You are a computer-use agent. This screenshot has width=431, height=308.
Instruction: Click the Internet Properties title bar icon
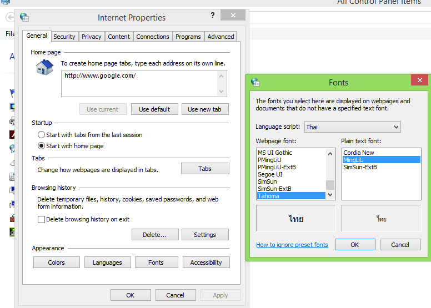pyautogui.click(x=24, y=17)
